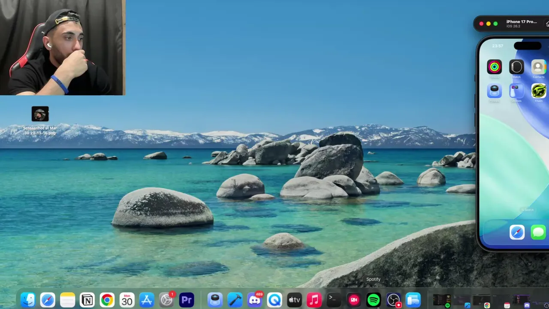Screen dimensions: 549x309
Task: Open the Contacts app on the iPhone simulator
Action: point(538,67)
